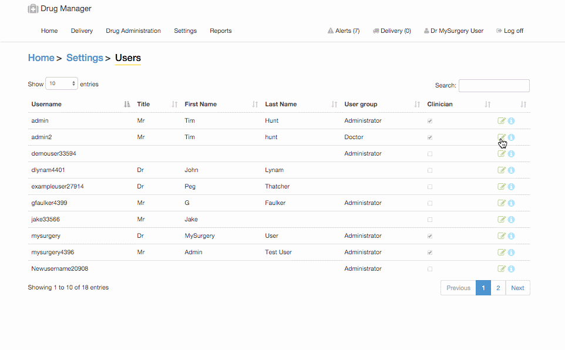This screenshot has height=350, width=565.
Task: Edit the dlynam4401 user entry
Action: [x=502, y=170]
